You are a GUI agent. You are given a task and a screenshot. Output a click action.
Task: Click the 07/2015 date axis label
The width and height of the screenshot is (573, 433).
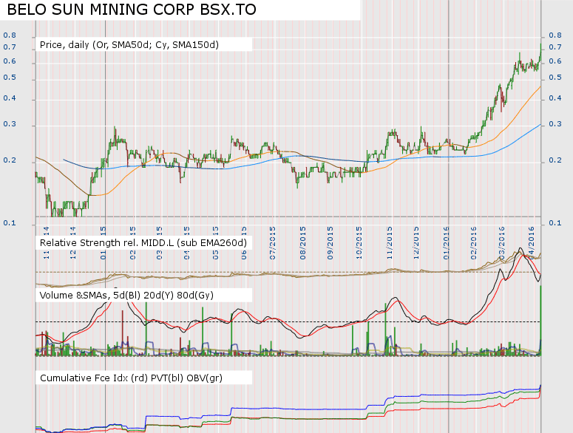[272, 243]
